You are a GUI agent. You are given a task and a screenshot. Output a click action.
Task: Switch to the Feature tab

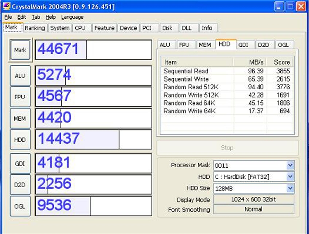click(x=104, y=28)
